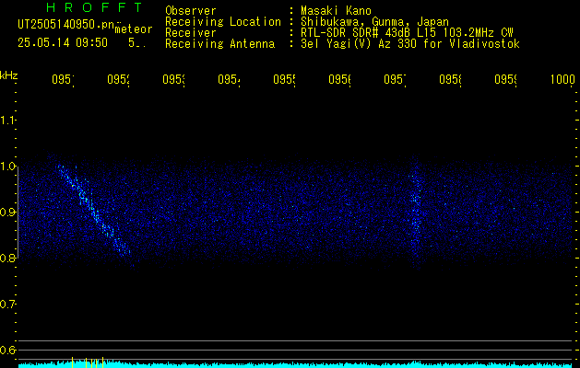The image size is (580, 368).
Task: Click the 0.9 frequency axis label
Action: coord(7,213)
